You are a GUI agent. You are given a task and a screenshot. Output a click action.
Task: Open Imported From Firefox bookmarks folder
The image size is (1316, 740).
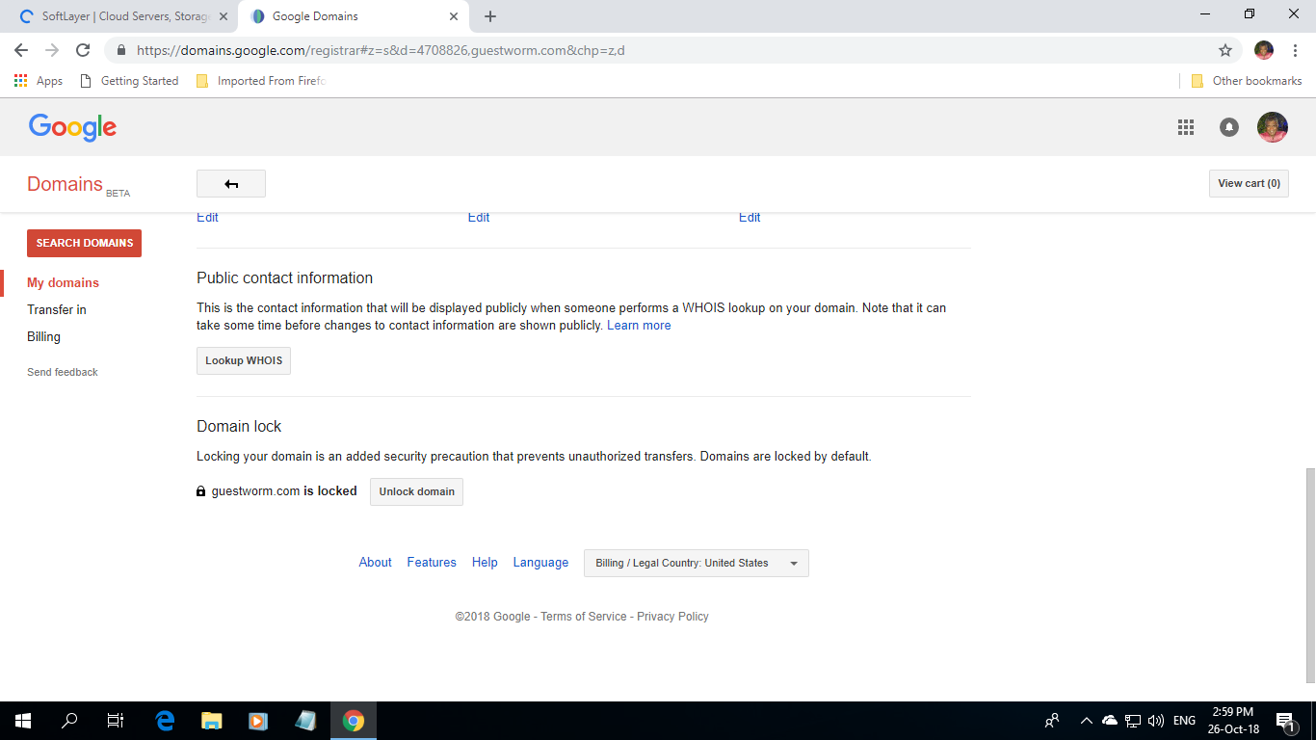tap(260, 81)
